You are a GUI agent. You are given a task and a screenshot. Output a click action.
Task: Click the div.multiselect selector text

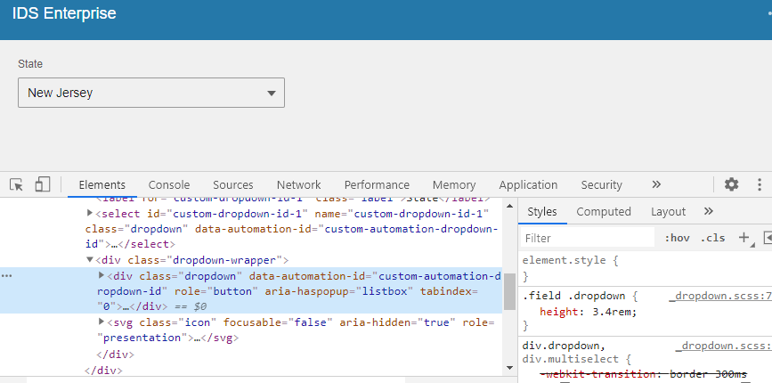click(571, 359)
